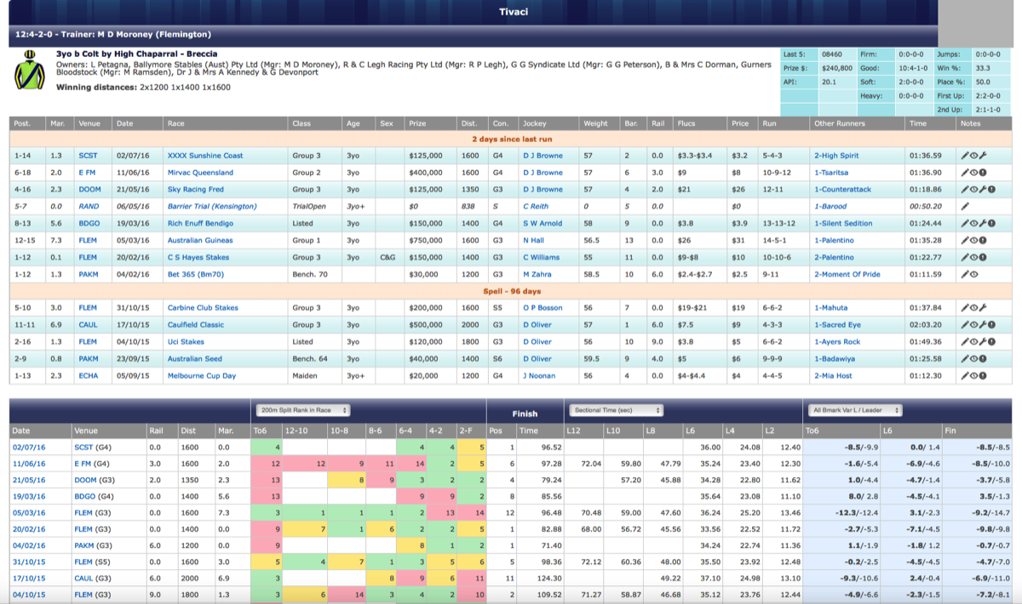The width and height of the screenshot is (1022, 604).
Task: Click the pencil icon in the Caulfield Classic row
Action: 965,325
